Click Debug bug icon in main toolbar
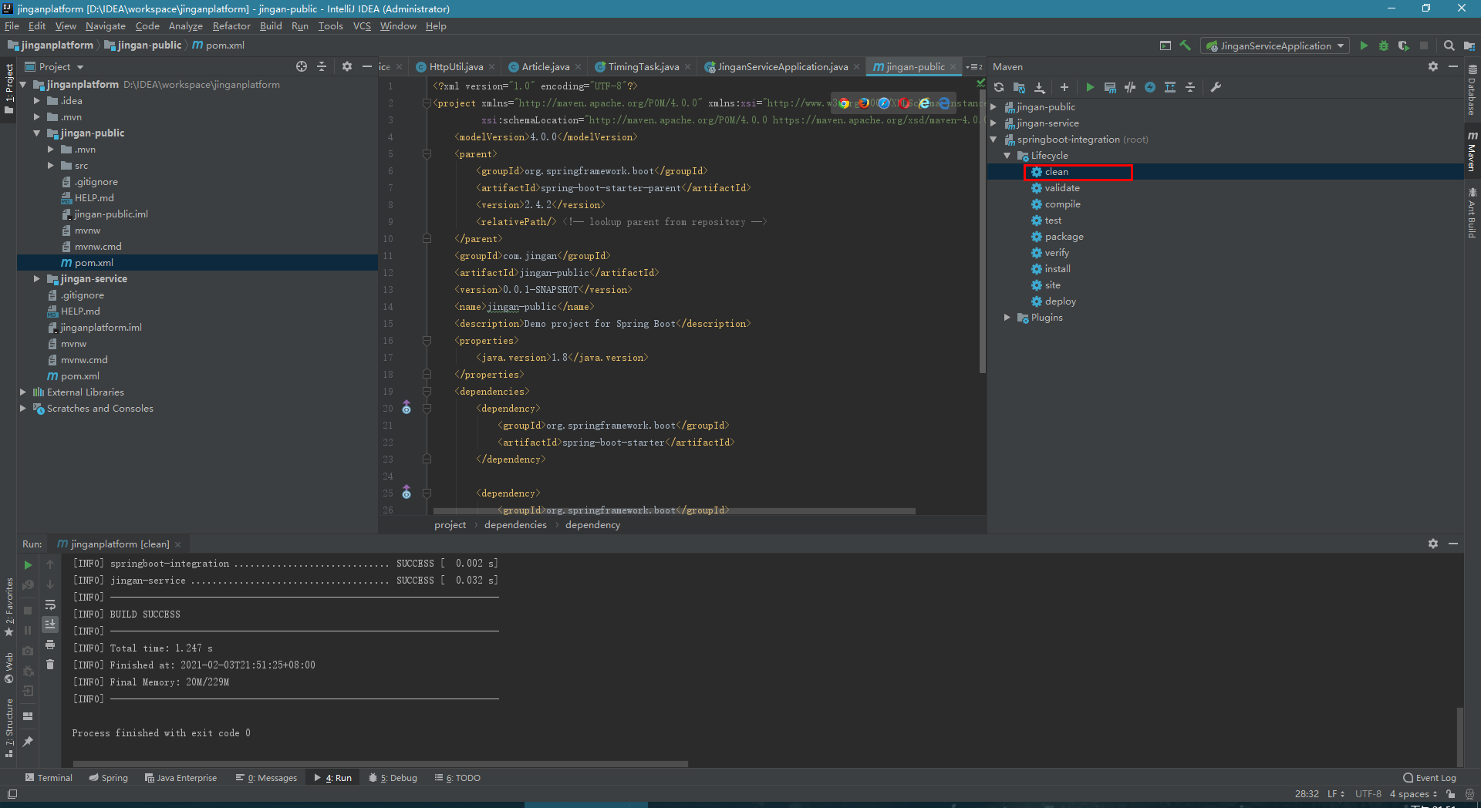Image resolution: width=1481 pixels, height=808 pixels. [x=1384, y=46]
